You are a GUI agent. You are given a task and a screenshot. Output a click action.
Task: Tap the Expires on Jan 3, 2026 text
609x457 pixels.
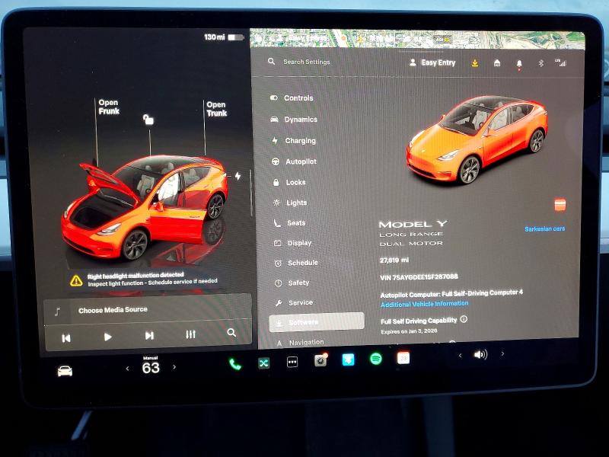[409, 331]
